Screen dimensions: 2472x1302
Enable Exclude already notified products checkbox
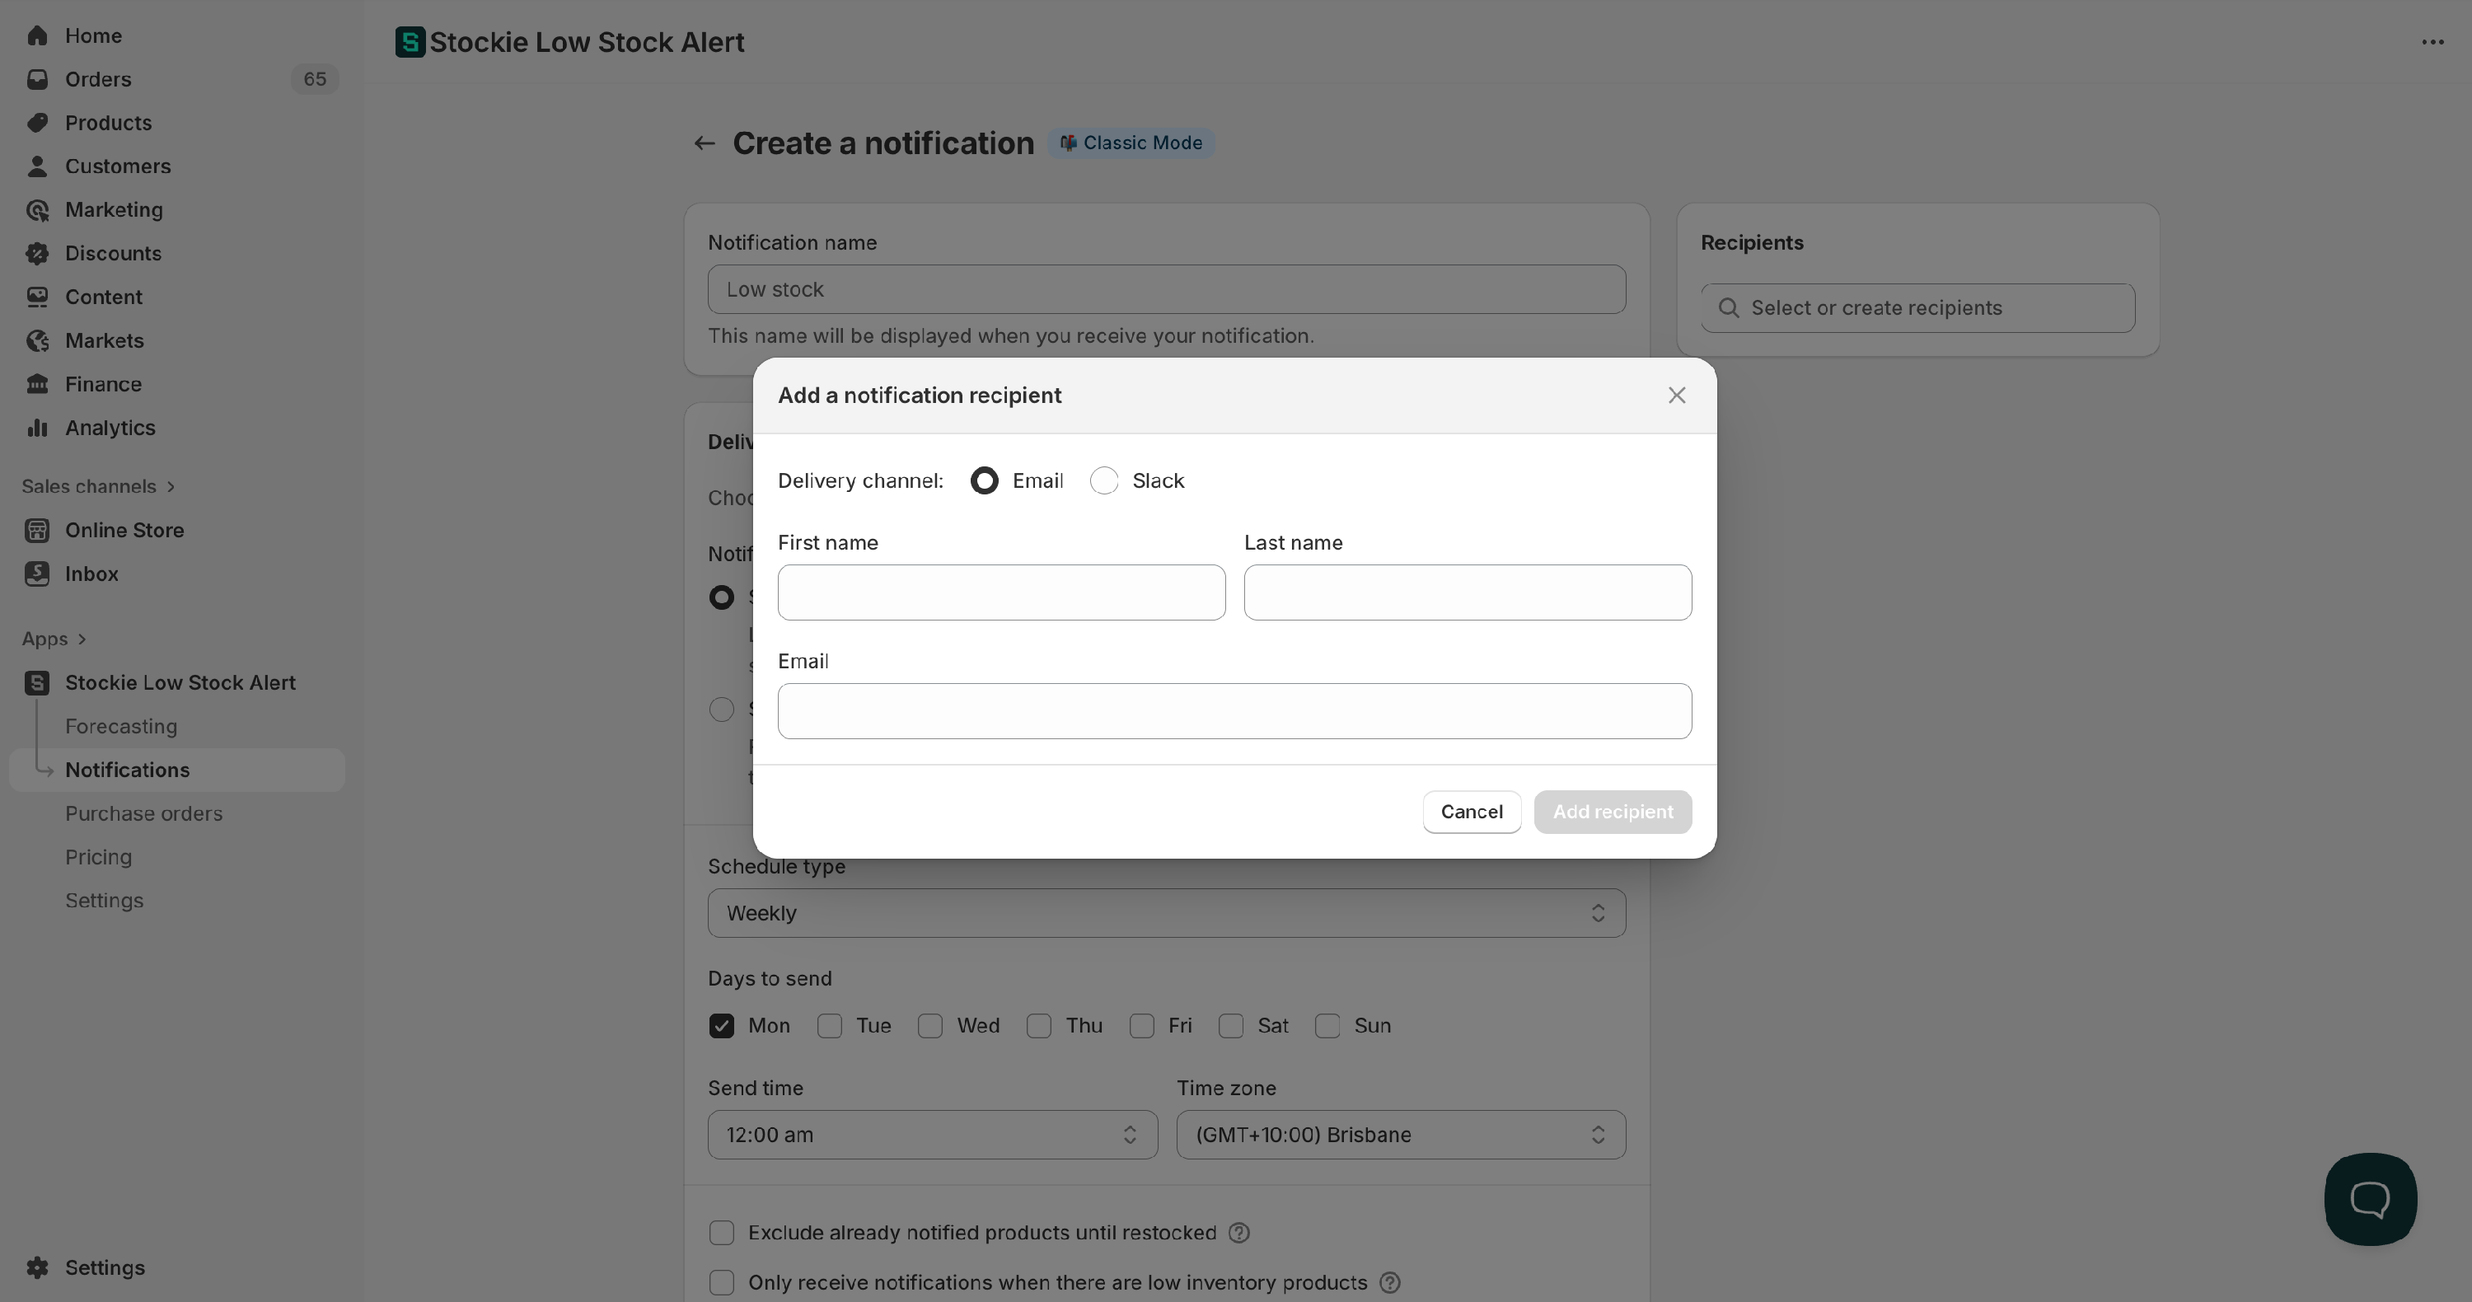click(722, 1233)
